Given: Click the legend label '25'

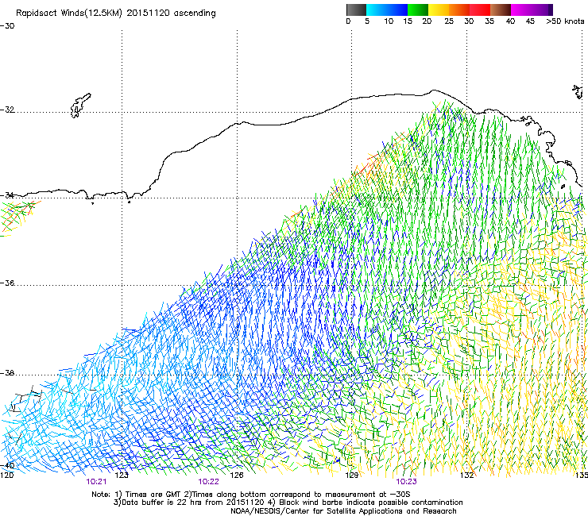Looking at the screenshot, I should (449, 21).
